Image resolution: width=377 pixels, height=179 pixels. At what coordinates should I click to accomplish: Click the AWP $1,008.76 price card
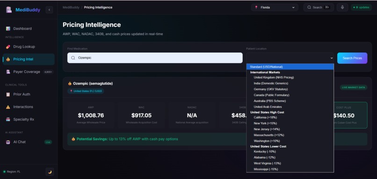91,115
